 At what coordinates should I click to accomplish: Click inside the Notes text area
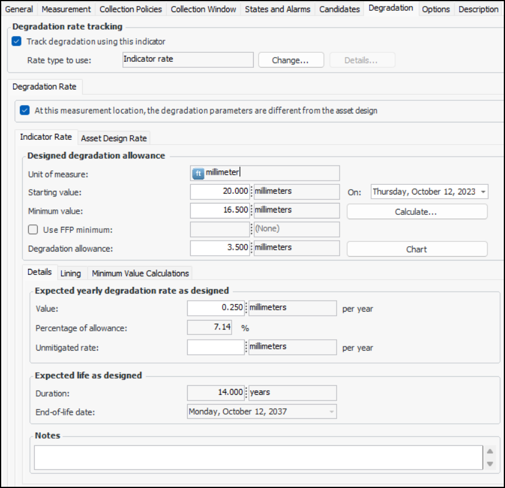point(258,457)
